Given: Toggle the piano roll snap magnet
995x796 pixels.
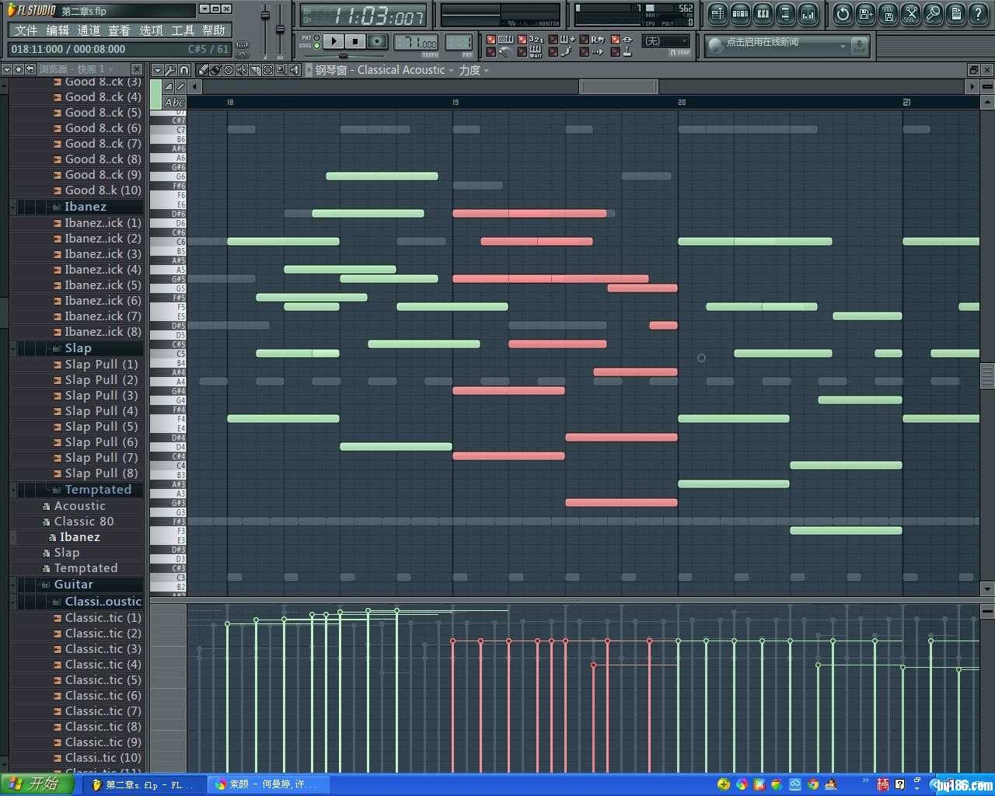Looking at the screenshot, I should 183,70.
